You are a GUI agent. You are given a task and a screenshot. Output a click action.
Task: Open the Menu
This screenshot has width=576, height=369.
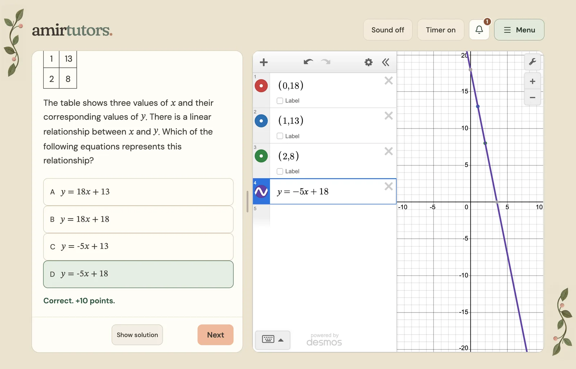519,30
